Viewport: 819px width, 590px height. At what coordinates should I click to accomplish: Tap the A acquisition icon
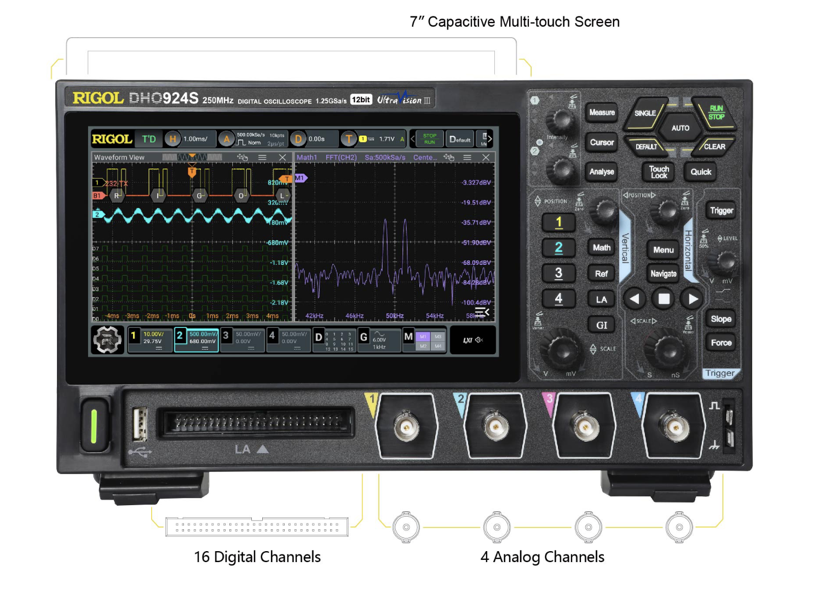click(226, 139)
